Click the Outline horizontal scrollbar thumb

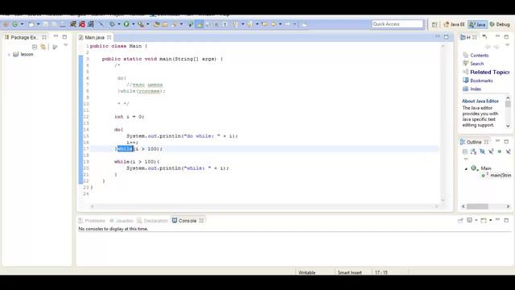(477, 206)
